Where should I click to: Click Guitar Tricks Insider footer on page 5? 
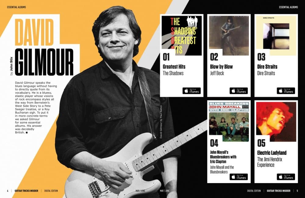pyautogui.click(x=278, y=191)
